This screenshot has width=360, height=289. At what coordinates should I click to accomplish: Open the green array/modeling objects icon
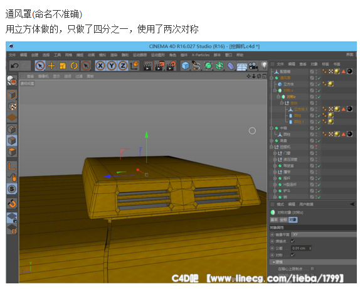pyautogui.click(x=220, y=66)
